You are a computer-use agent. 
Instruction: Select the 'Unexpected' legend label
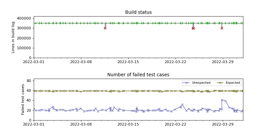[201, 83]
